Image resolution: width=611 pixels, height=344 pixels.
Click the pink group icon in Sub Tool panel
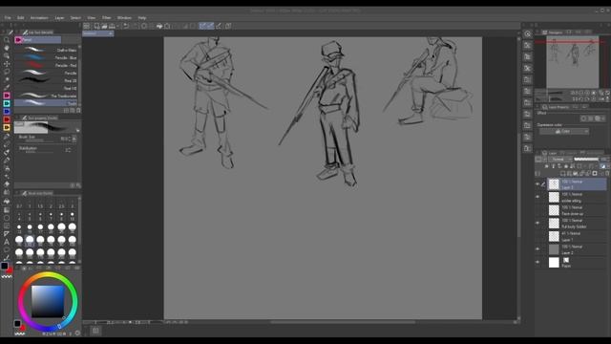[18, 40]
